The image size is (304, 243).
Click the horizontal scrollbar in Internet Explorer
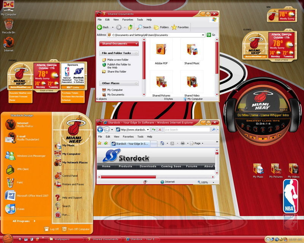click(x=128, y=177)
